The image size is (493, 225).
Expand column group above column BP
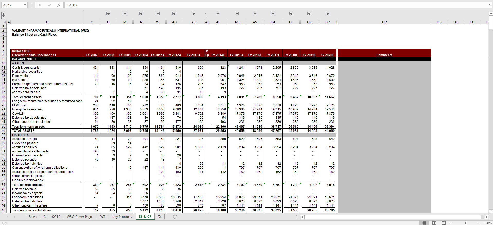pyautogui.click(x=328, y=14)
